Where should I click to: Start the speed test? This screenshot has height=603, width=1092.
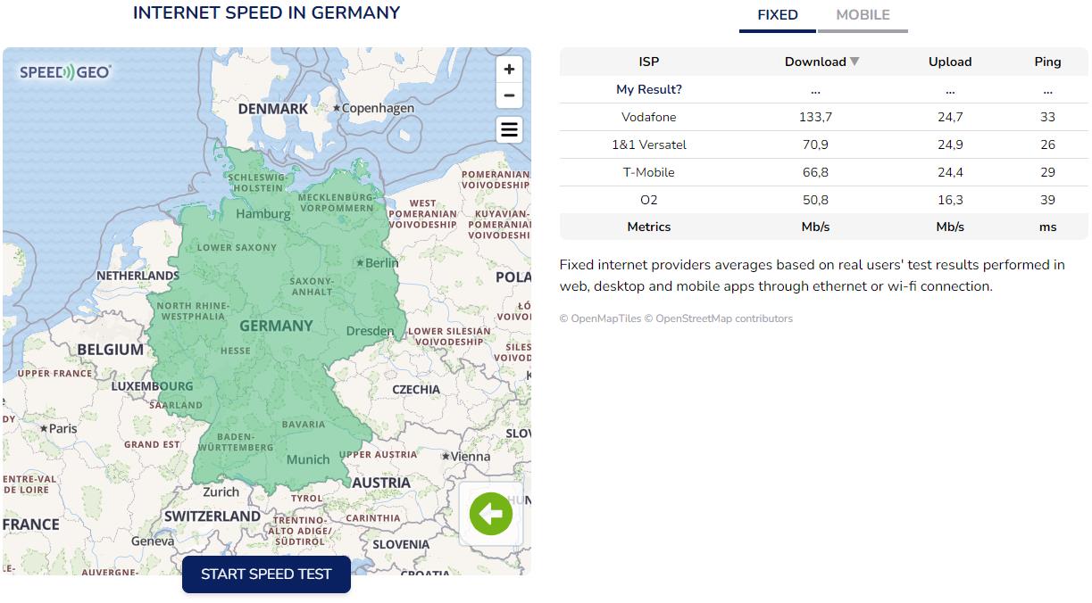coord(266,574)
